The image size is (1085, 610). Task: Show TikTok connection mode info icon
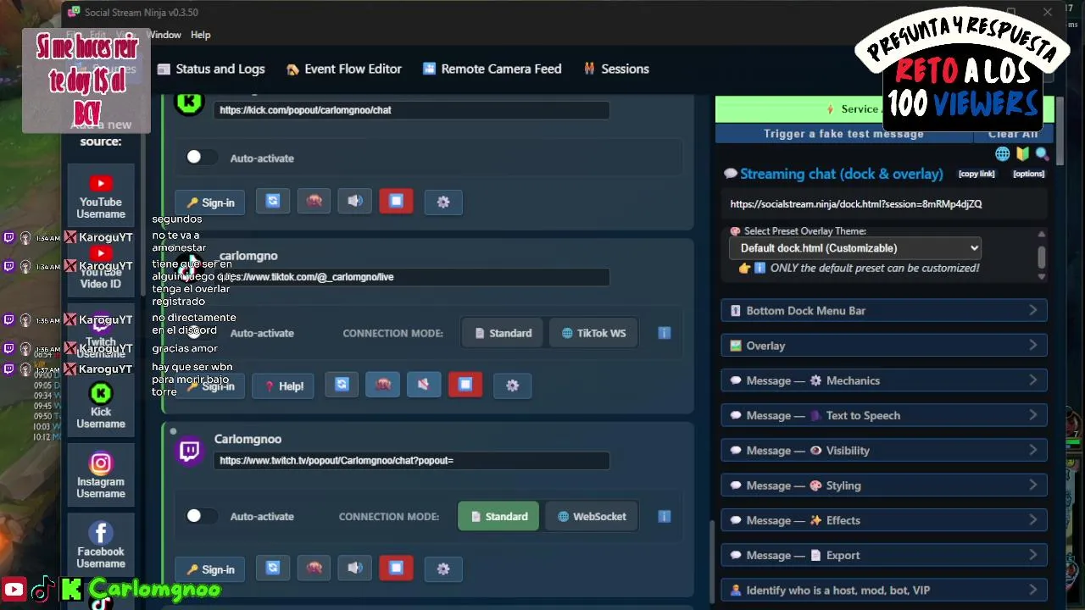665,333
